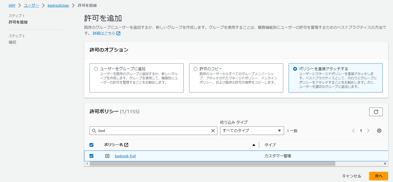
Task: Open table display preferences via gear icon
Action: [379, 131]
